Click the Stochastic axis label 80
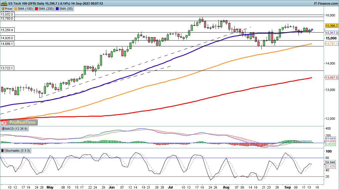The width and height of the screenshot is (339, 190). click(327, 158)
